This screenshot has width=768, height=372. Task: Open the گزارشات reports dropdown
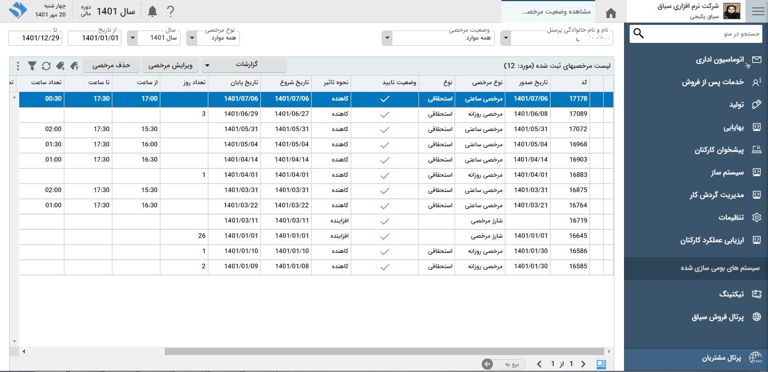(244, 65)
